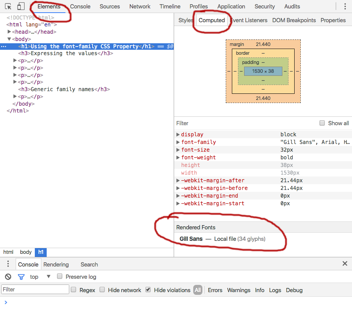
Task: Expand the font-weight computed property
Action: (x=178, y=157)
